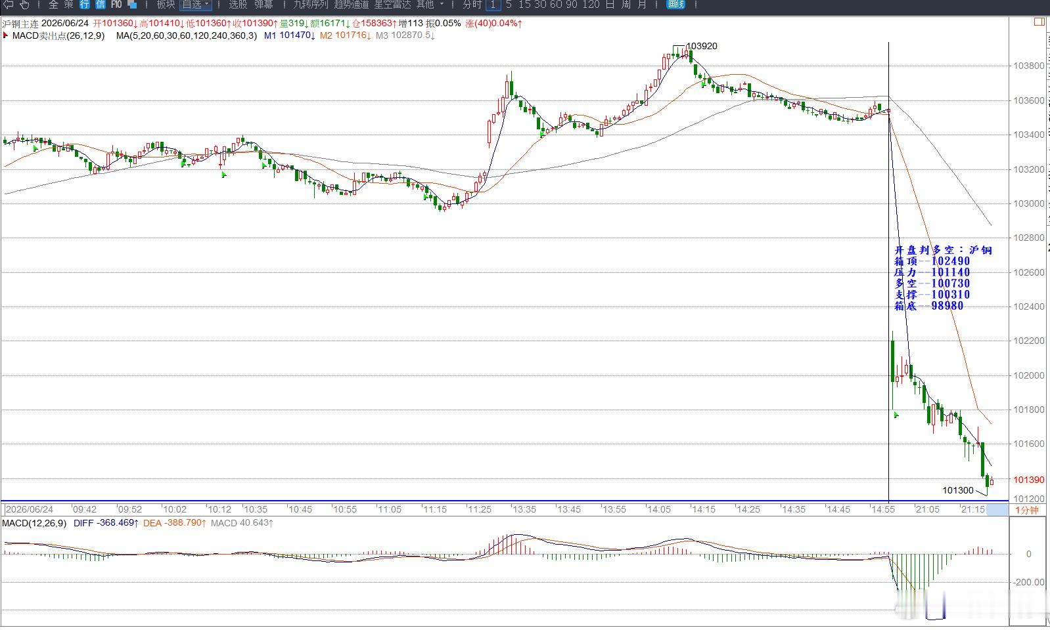This screenshot has width=1050, height=630.
Task: Open the F10 company info icon
Action: tap(116, 5)
